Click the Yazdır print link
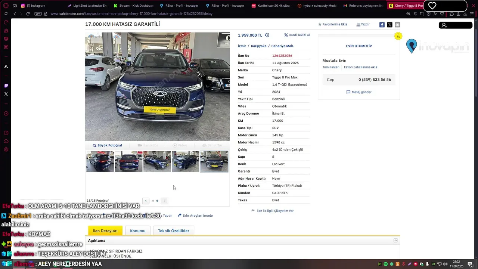478x269 pixels. [363, 24]
